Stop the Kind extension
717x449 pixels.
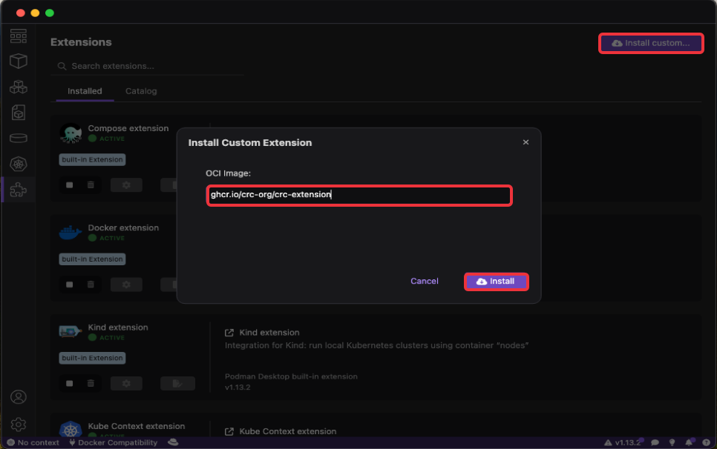point(70,383)
